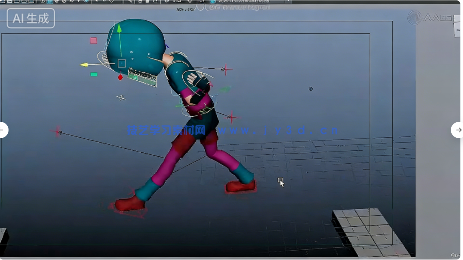Advance to the next image with right arrow
This screenshot has width=463, height=260.
tap(458, 130)
